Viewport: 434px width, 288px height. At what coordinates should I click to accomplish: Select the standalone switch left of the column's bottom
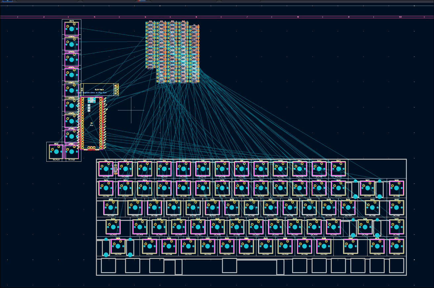[56, 152]
